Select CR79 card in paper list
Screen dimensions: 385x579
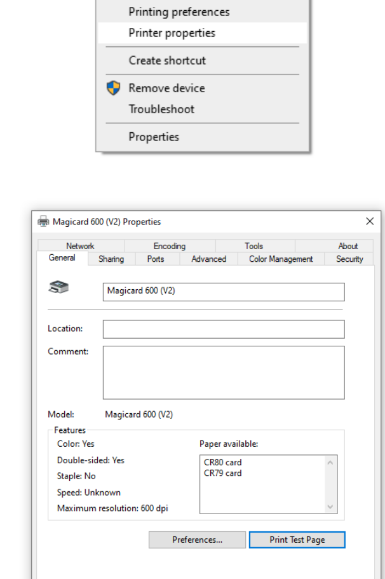click(222, 473)
